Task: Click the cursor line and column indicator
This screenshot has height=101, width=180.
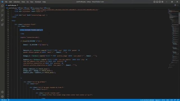Action: (147, 100)
